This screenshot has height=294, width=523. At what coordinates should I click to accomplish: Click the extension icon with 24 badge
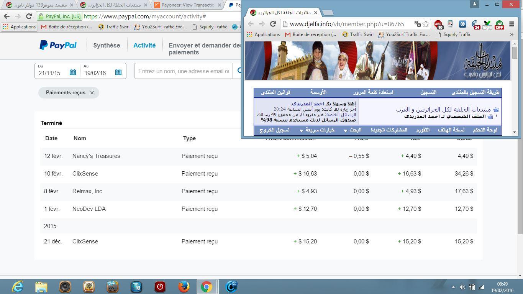pyautogui.click(x=475, y=25)
